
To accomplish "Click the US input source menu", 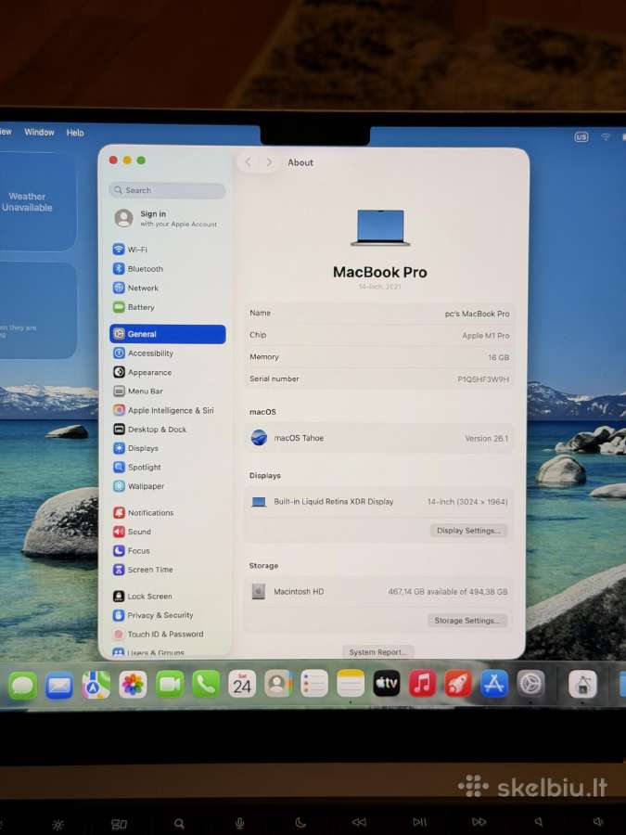I will (581, 137).
